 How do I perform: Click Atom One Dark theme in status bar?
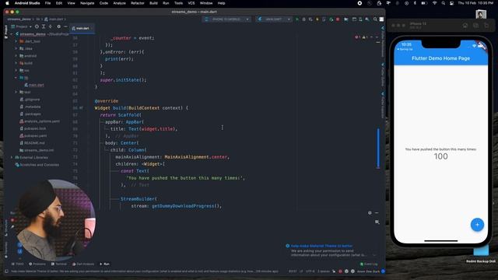[x=368, y=271]
